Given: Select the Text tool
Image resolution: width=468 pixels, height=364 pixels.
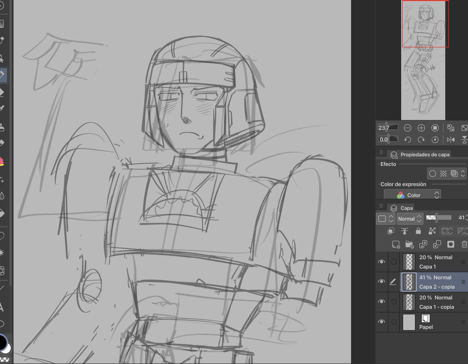Looking at the screenshot, I should [x=2, y=307].
